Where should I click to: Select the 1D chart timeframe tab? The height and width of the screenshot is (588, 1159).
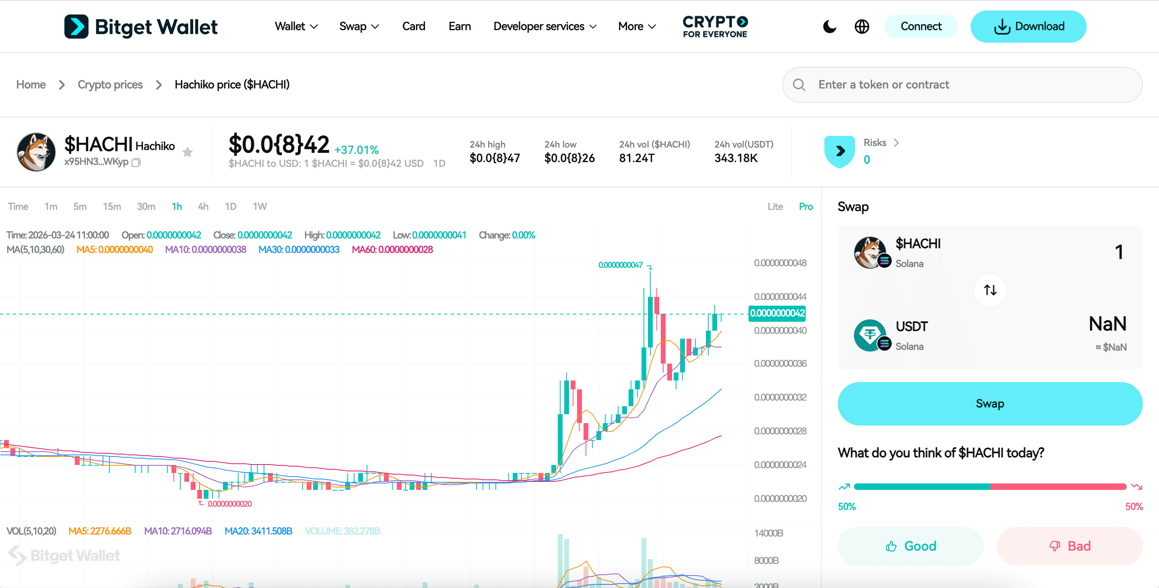click(230, 206)
